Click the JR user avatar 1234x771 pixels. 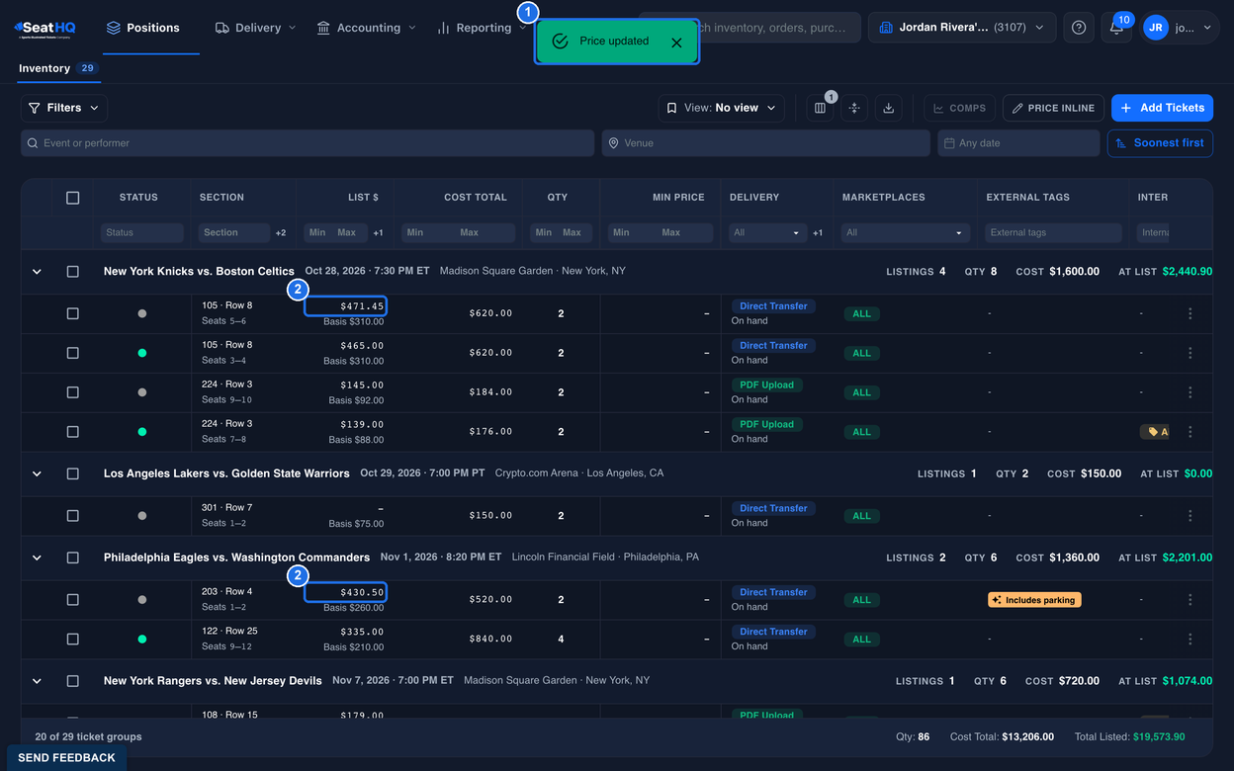[x=1155, y=28]
